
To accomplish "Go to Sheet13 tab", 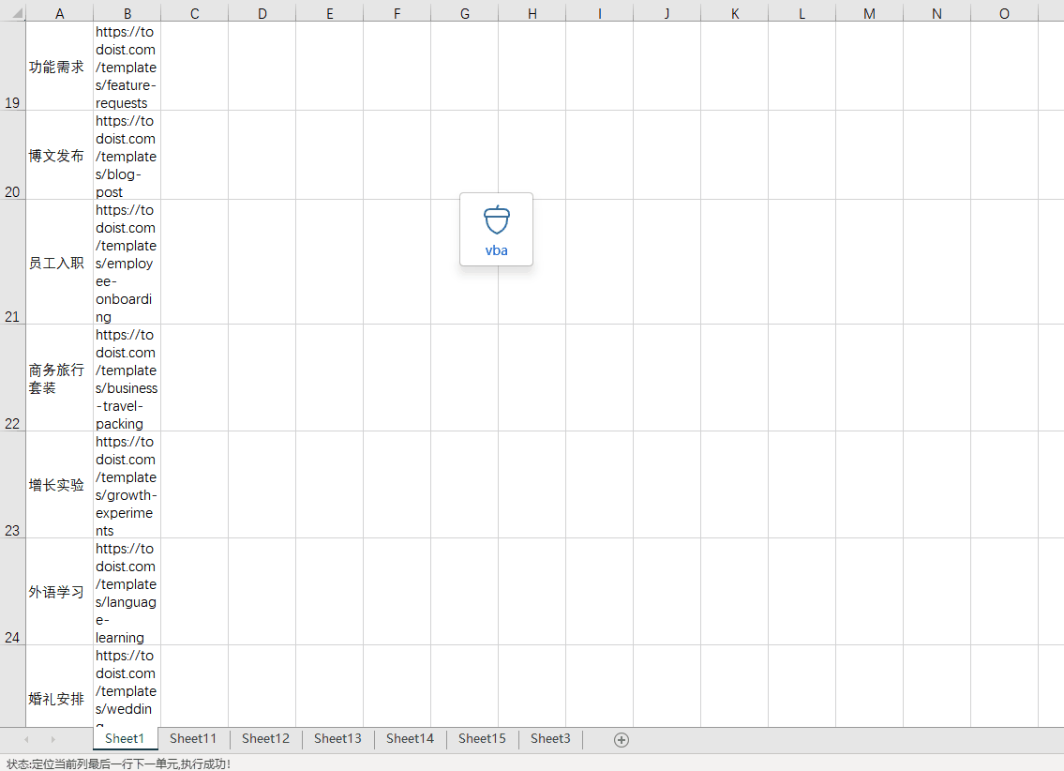I will [337, 739].
